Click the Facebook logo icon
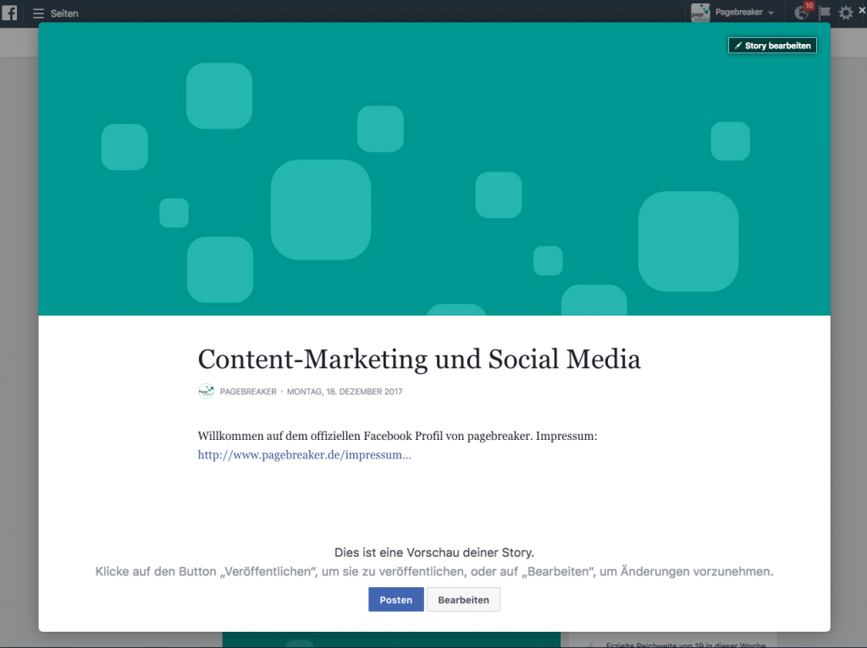 point(9,12)
